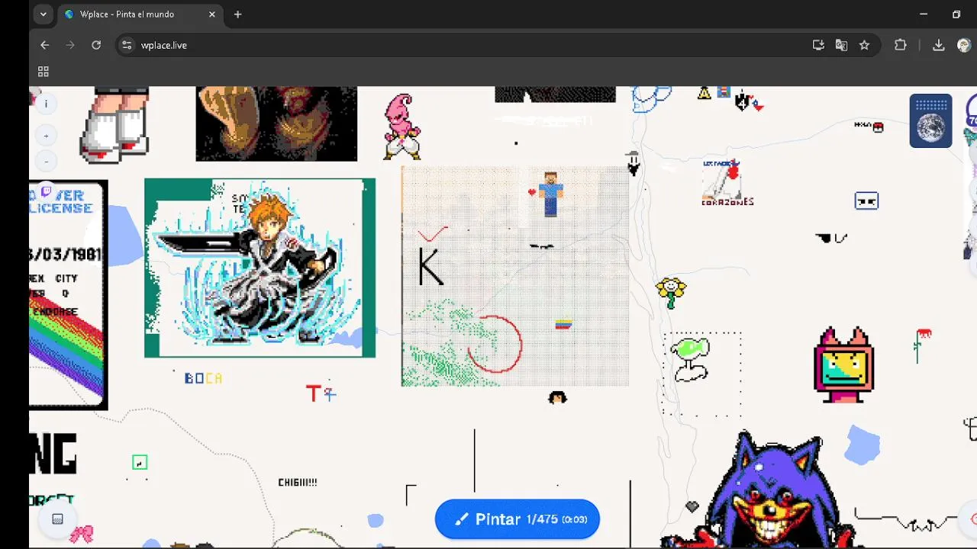This screenshot has height=549, width=977.
Task: Open the globe map view button
Action: [x=930, y=120]
